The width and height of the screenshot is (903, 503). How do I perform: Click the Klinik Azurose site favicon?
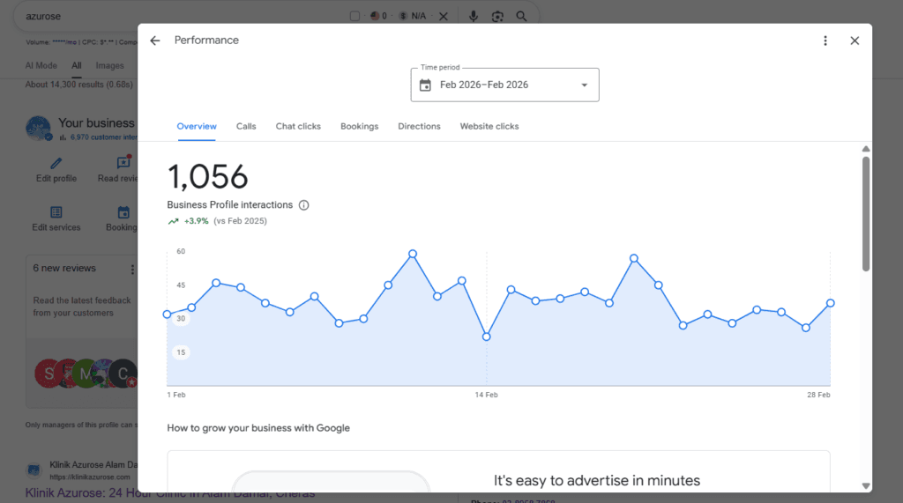click(34, 470)
